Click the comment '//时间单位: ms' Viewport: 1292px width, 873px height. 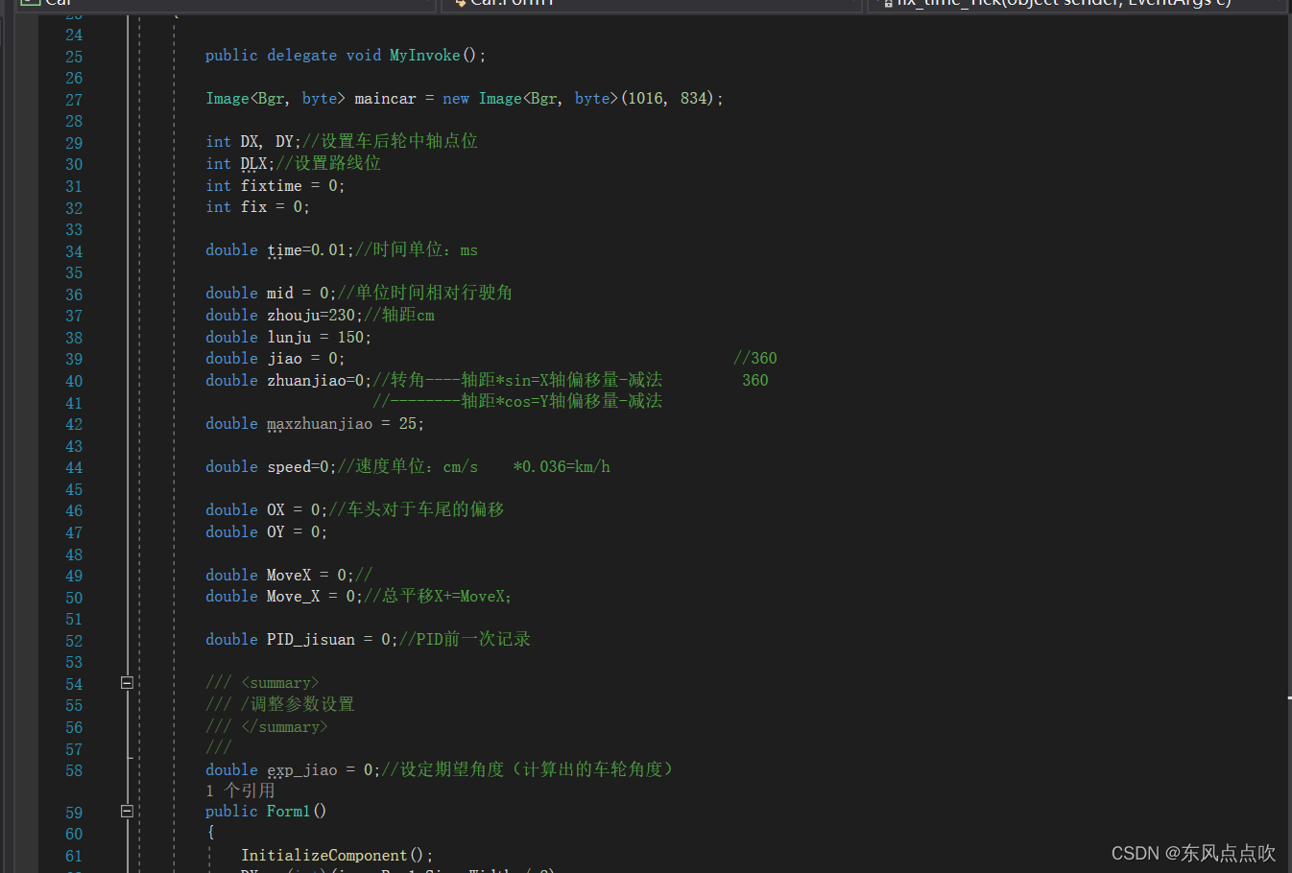[417, 250]
